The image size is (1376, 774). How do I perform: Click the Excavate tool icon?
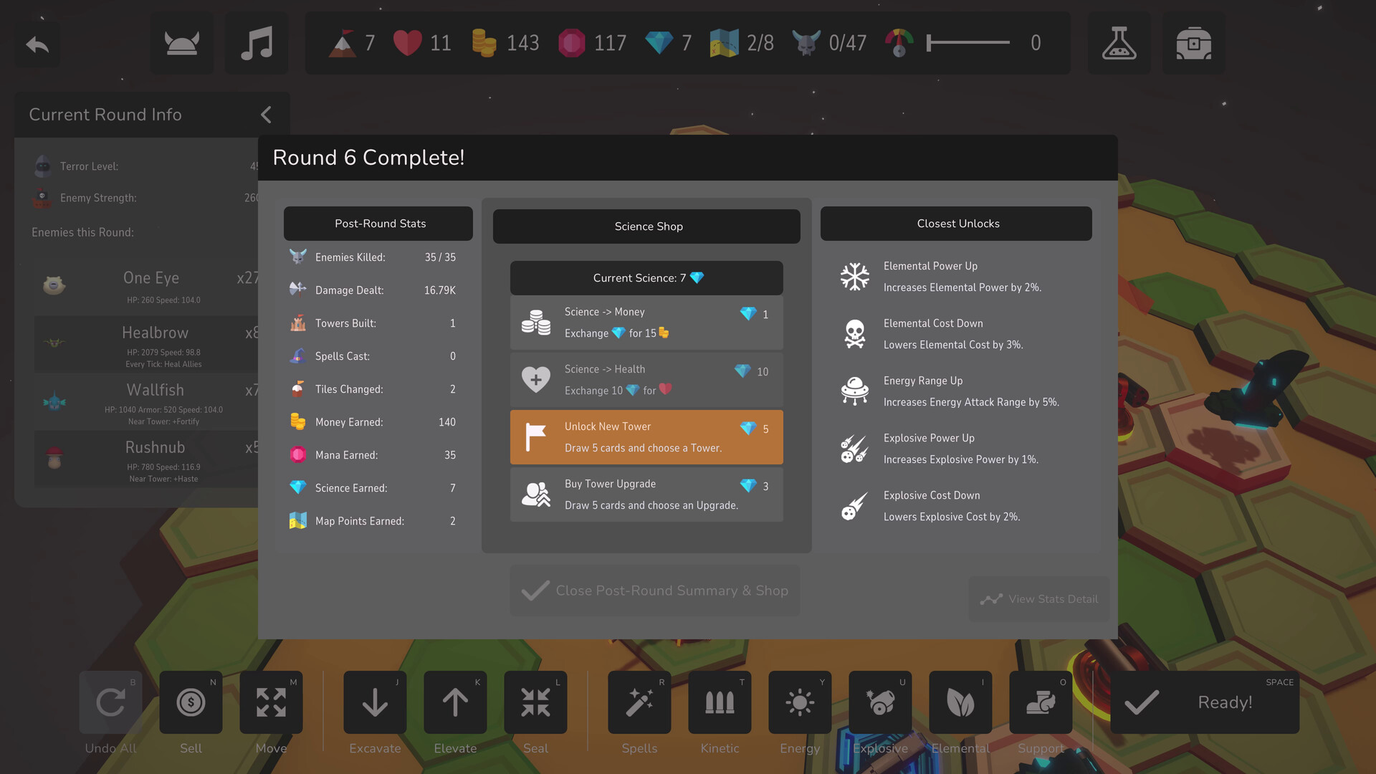click(x=376, y=702)
